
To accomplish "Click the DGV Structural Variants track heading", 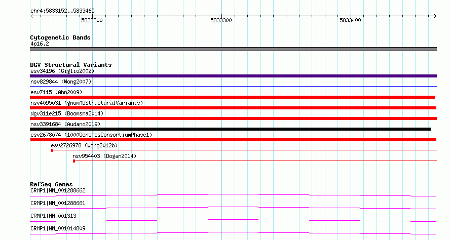I will pyautogui.click(x=71, y=65).
